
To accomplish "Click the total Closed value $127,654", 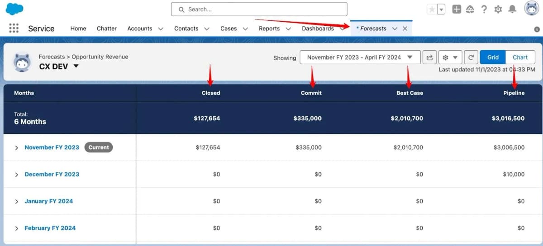I will (x=207, y=118).
